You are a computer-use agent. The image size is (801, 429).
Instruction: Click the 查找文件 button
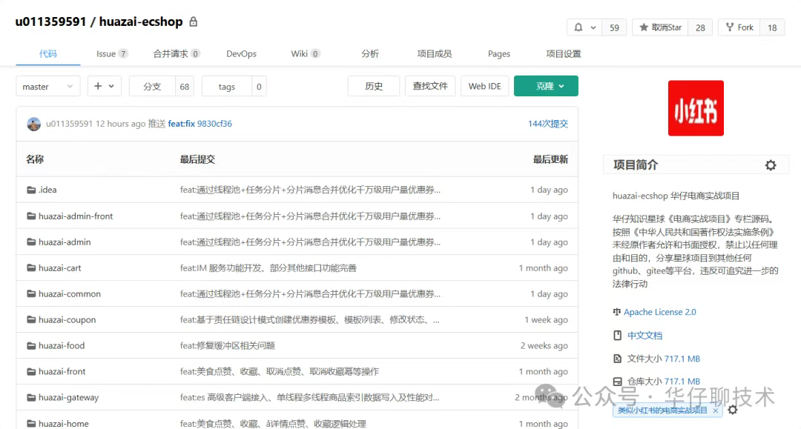[430, 86]
